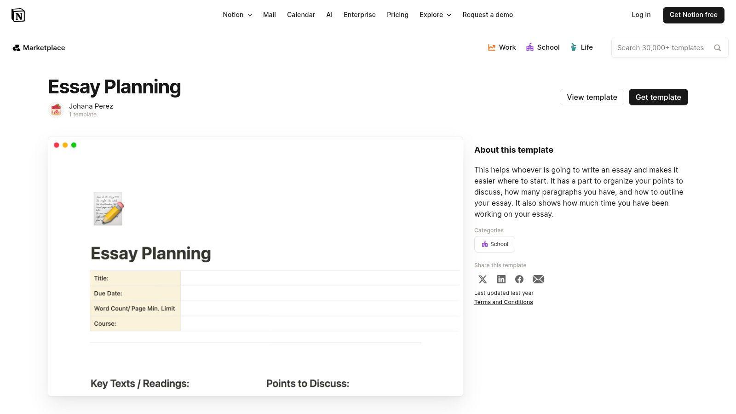736x414 pixels.
Task: Open the Calendar menu item
Action: click(x=301, y=15)
